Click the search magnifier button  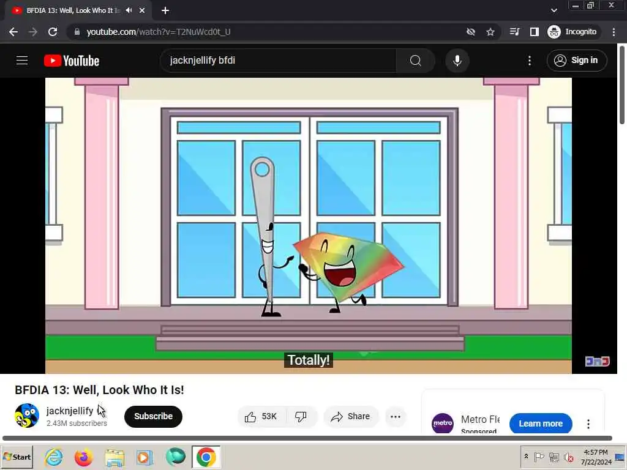coord(416,61)
